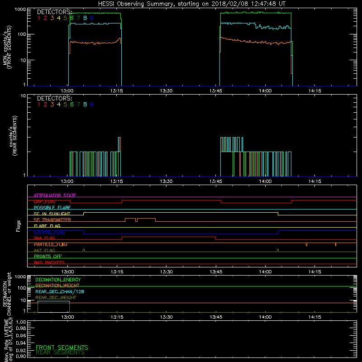This screenshot has width=362, height=362.
Task: Click 13:30 tick label under the Flags plot
Action: click(x=166, y=272)
